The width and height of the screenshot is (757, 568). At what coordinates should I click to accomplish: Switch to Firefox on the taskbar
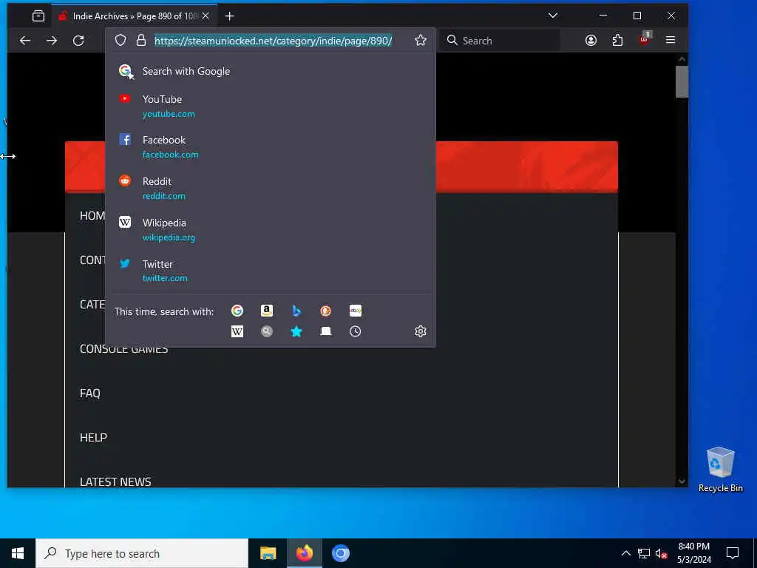(304, 553)
